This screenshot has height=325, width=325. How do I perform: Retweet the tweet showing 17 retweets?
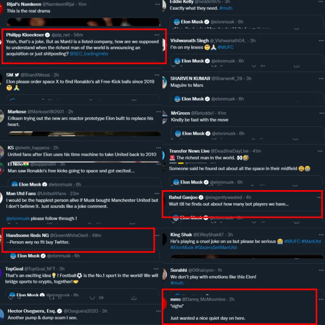[x=52, y=298]
